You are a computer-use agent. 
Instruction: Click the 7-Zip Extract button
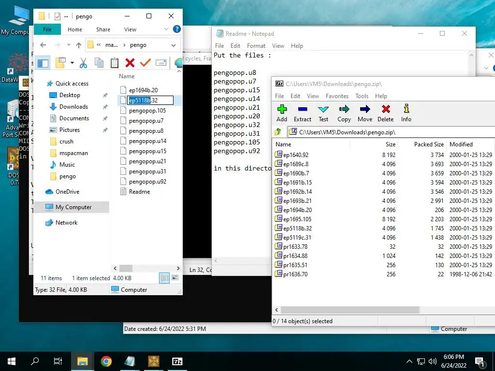coord(303,113)
